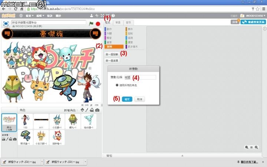Click the make a list button
Viewport: 267px width, 167px height.
[112, 60]
